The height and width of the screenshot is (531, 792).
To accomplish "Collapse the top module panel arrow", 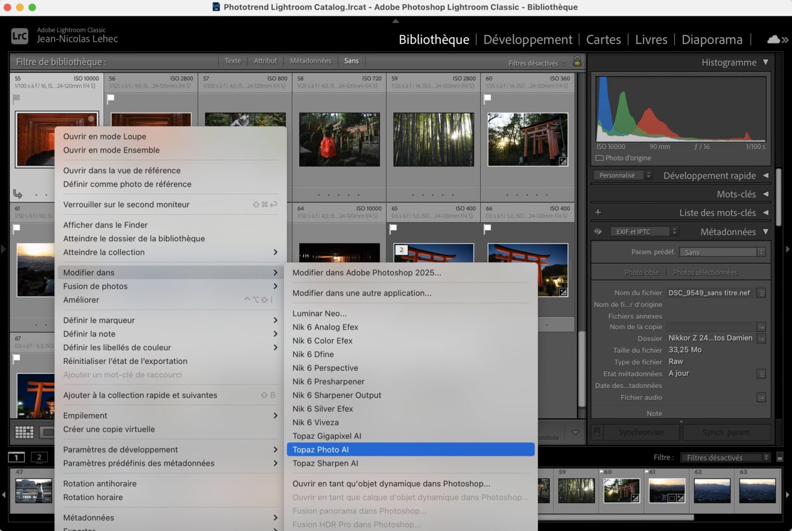I will 395,21.
